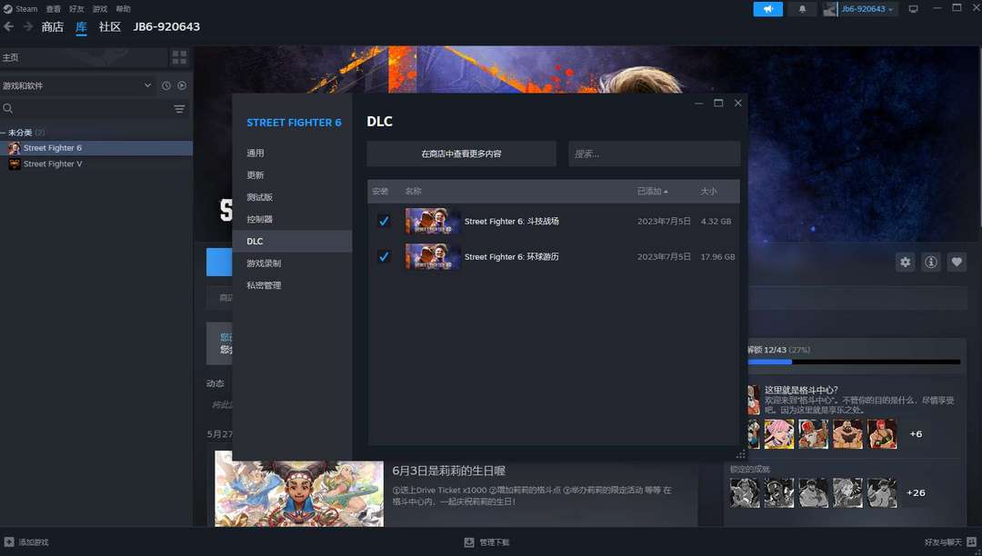Click the library search magnifier
The height and width of the screenshot is (556, 982).
pos(8,109)
